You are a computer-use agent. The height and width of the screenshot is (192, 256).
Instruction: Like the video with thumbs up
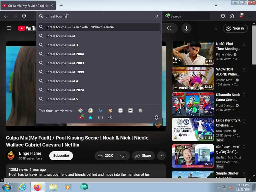tap(106, 155)
